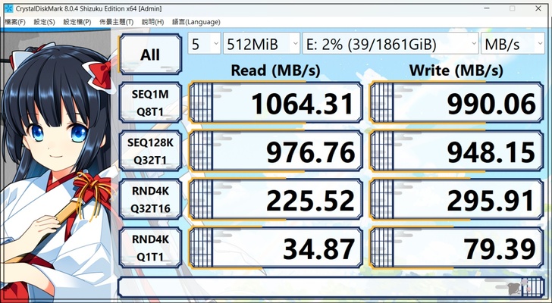Open the 設定(S) menu
552x303 pixels.
pos(44,22)
